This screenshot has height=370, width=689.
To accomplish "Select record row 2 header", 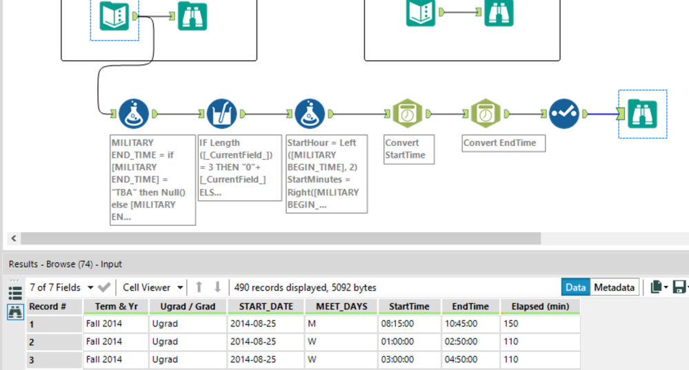I will [x=54, y=342].
